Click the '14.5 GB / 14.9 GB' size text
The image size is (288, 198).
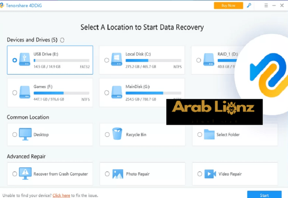(x=47, y=67)
